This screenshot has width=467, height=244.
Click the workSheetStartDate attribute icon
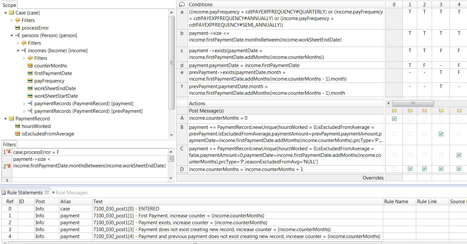30,96
